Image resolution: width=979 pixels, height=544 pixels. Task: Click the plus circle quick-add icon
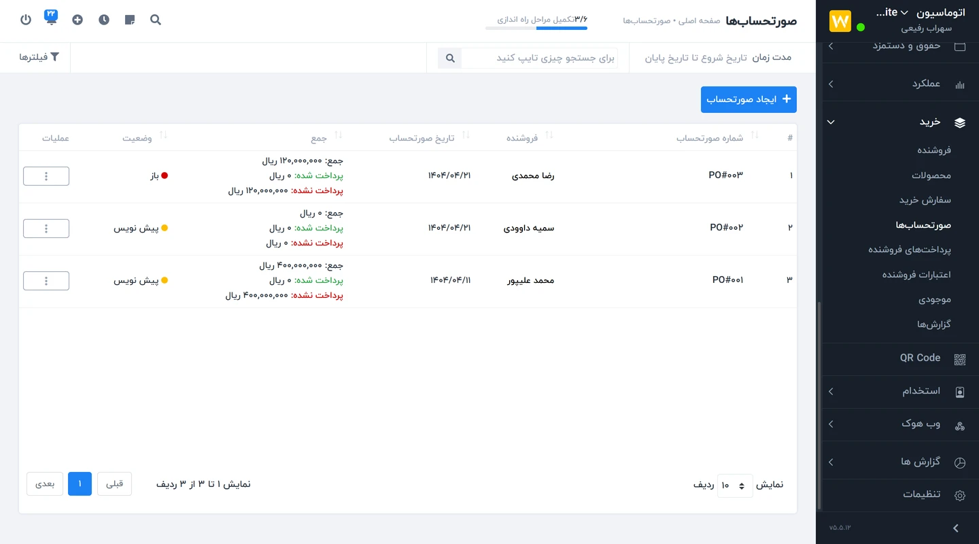[x=78, y=20]
